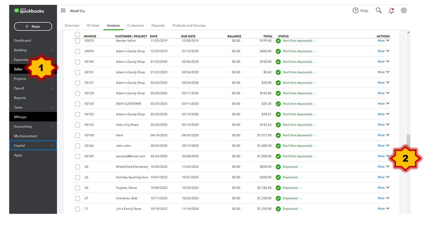Screen dimensions: 428x232
Task: Open Reports in the sidebar
Action: [x=20, y=98]
